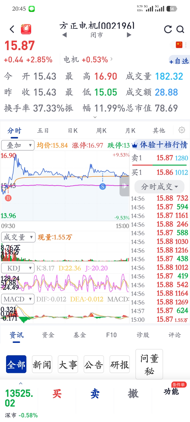Tap the S sell marker on chart

[103, 187]
